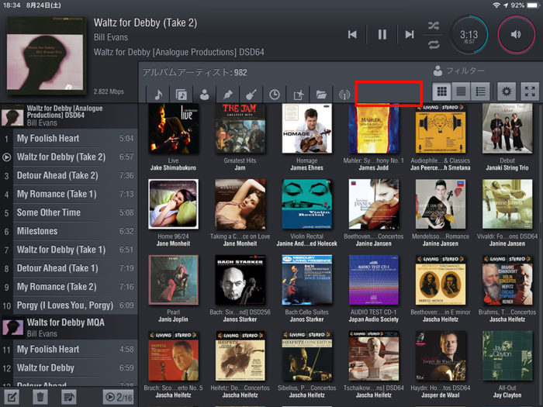The height and width of the screenshot is (407, 543).
Task: Tap the 2/16 queue position button
Action: point(119,397)
